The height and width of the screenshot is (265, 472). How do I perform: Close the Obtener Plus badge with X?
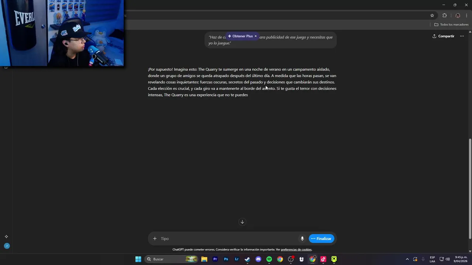tap(256, 36)
